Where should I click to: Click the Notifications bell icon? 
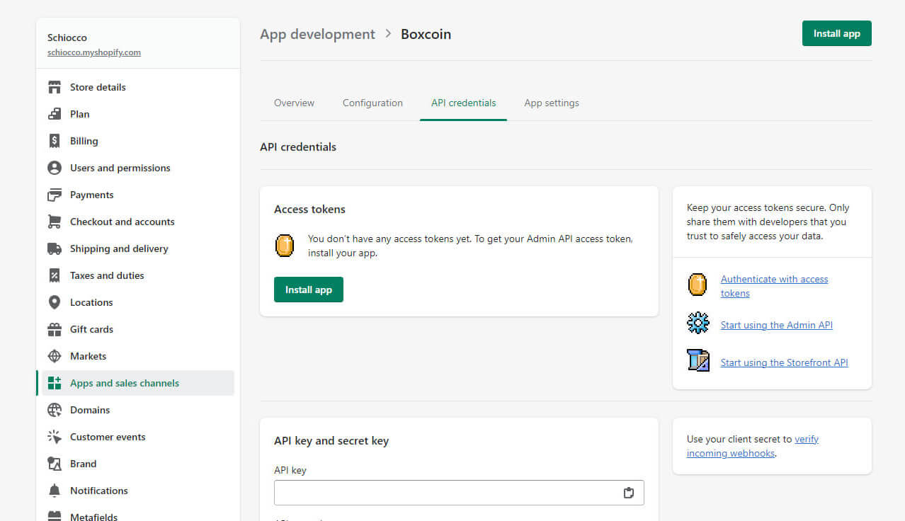pyautogui.click(x=55, y=491)
